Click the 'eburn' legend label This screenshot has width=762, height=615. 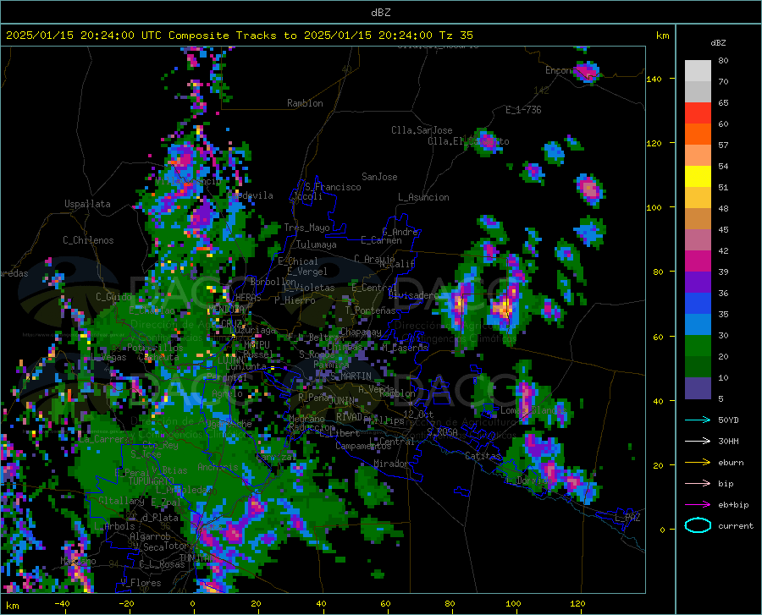731,462
